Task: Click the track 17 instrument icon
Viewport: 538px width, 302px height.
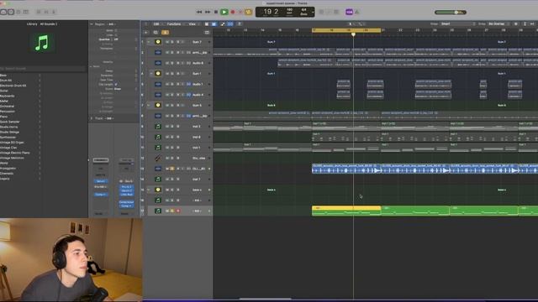Action: pos(158,211)
